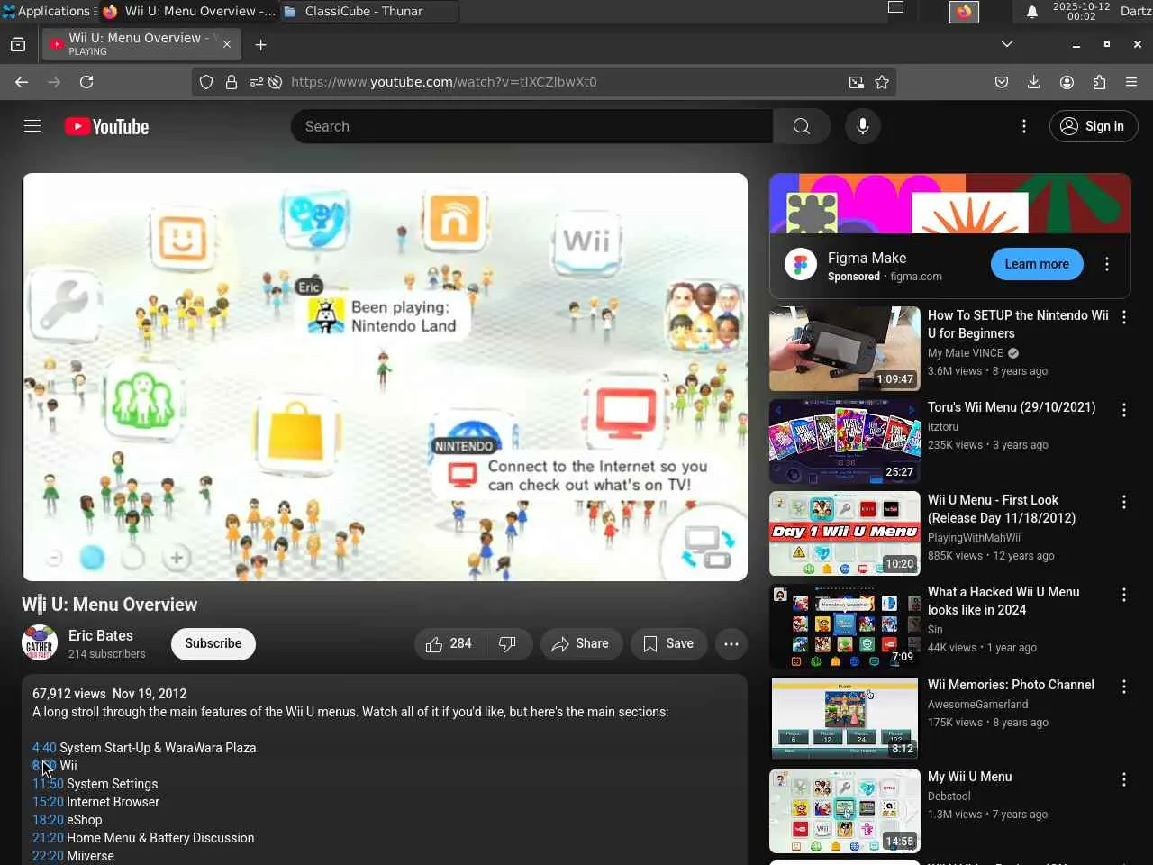Open the site permissions icon in the address bar
Screen dimensions: 1153x865
257,82
